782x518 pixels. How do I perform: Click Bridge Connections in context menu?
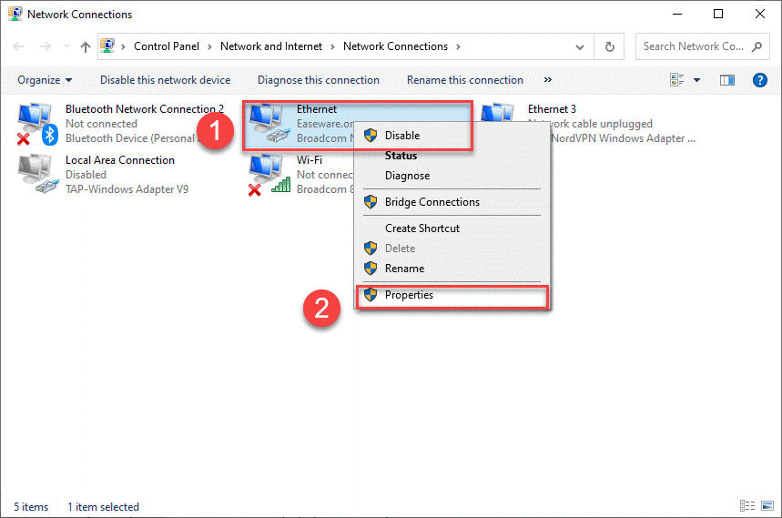coord(432,202)
